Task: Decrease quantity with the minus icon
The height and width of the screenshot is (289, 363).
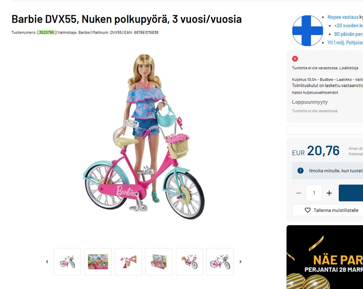Action: pos(299,193)
